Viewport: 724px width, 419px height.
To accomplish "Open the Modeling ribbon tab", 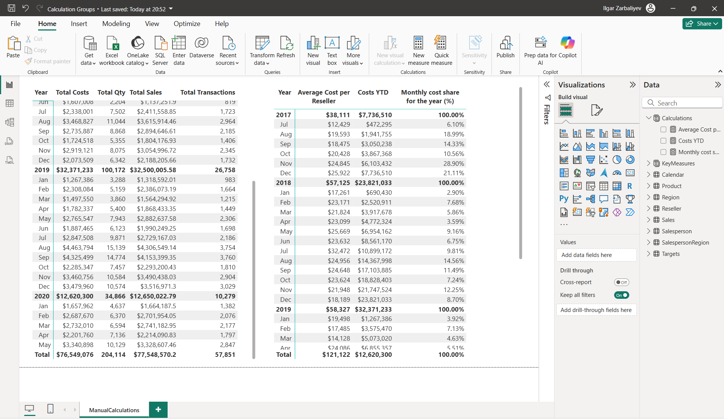I will (116, 24).
